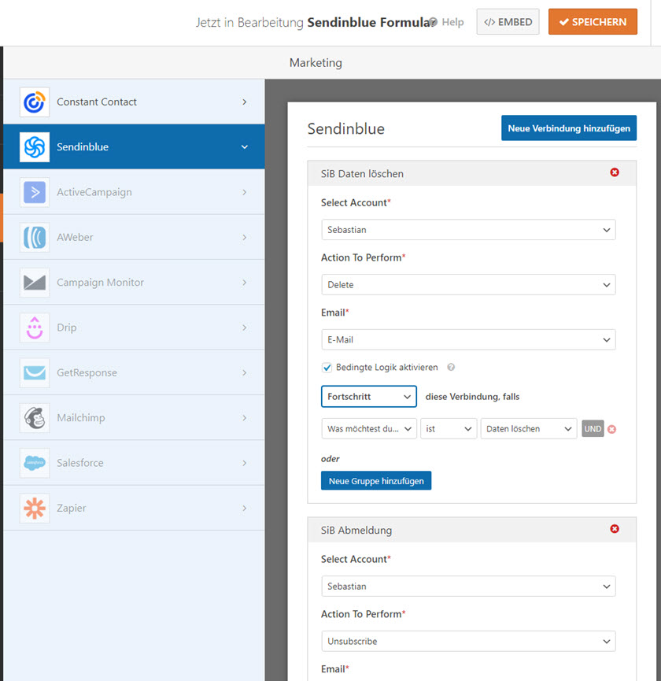Click the Constant Contact logo icon
The height and width of the screenshot is (681, 661).
35,102
